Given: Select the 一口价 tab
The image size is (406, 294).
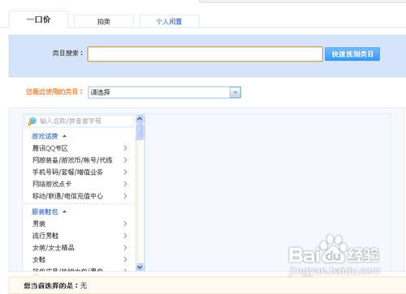Looking at the screenshot, I should click(x=38, y=19).
